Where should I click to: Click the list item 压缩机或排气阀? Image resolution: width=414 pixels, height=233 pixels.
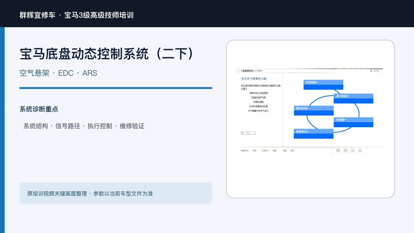click(258, 98)
